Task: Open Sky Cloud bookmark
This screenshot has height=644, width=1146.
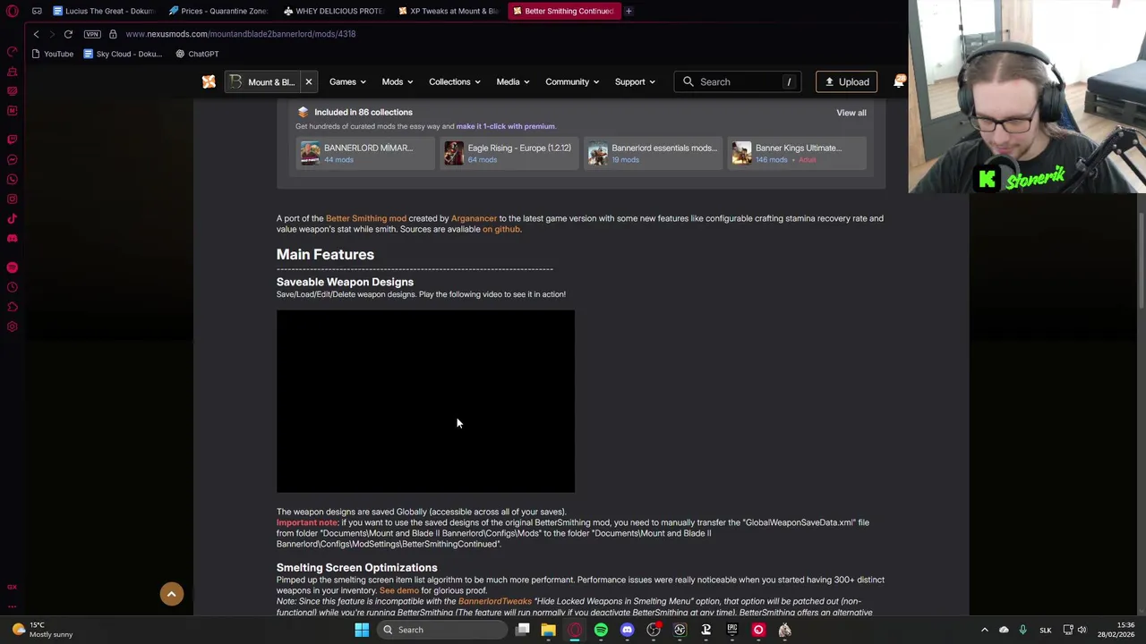Action: point(123,54)
